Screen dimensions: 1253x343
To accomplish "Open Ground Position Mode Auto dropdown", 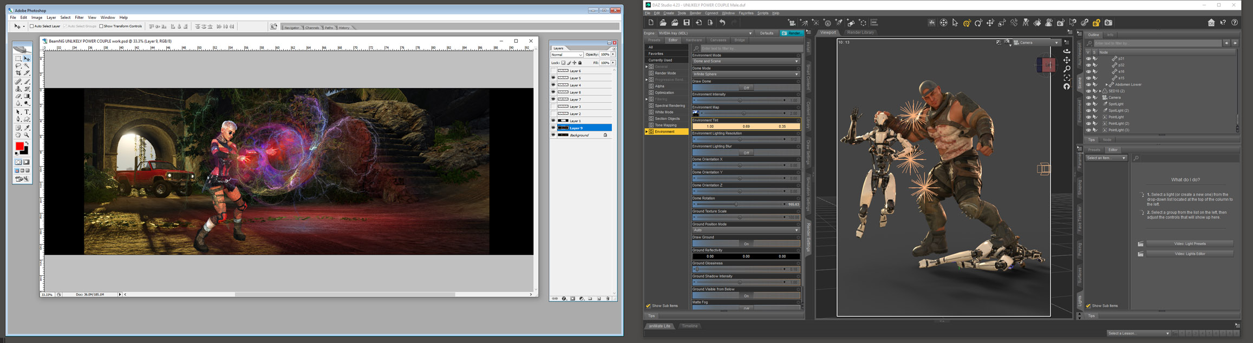I will 746,230.
